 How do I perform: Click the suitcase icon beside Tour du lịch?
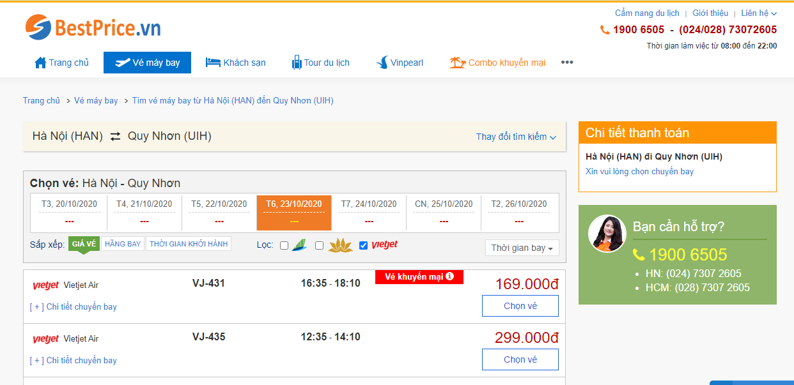(x=297, y=63)
